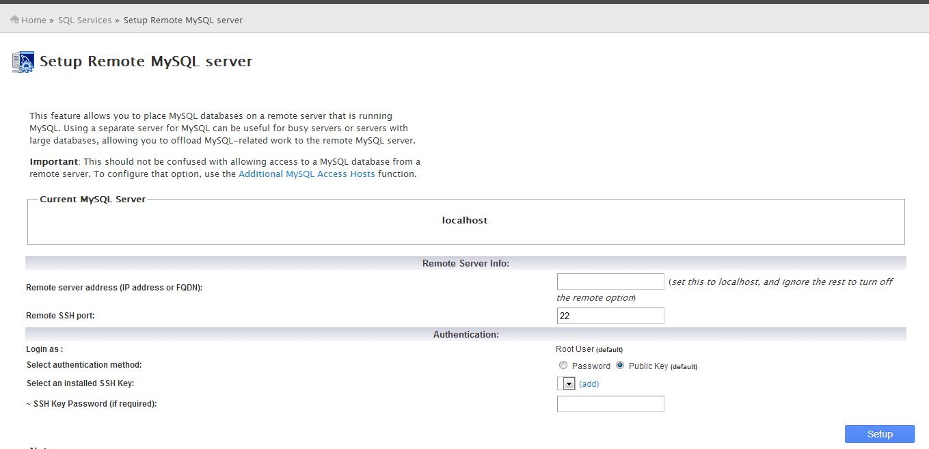
Task: Click the 'Login as :' label
Action: pos(44,349)
